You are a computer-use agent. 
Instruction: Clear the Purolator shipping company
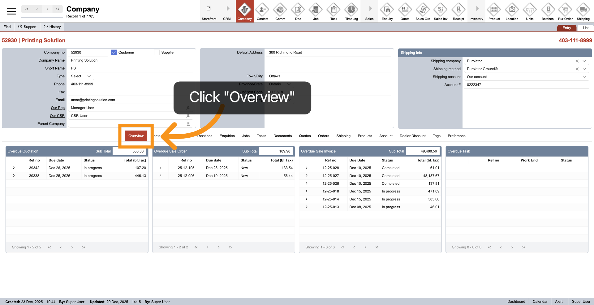pyautogui.click(x=577, y=61)
